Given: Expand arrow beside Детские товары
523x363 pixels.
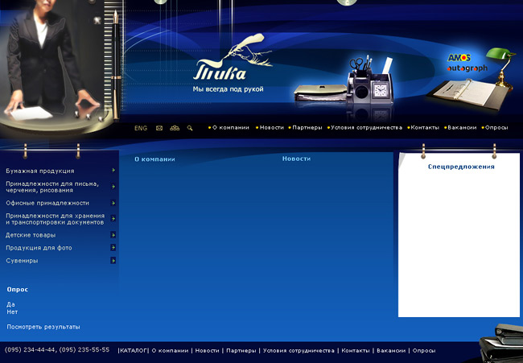Looking at the screenshot, I should coord(113,235).
